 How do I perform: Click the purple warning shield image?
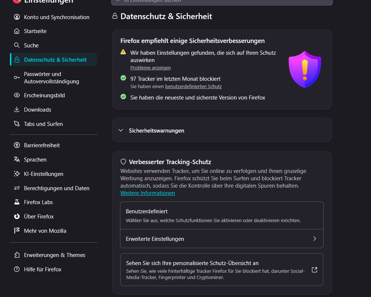tap(305, 69)
